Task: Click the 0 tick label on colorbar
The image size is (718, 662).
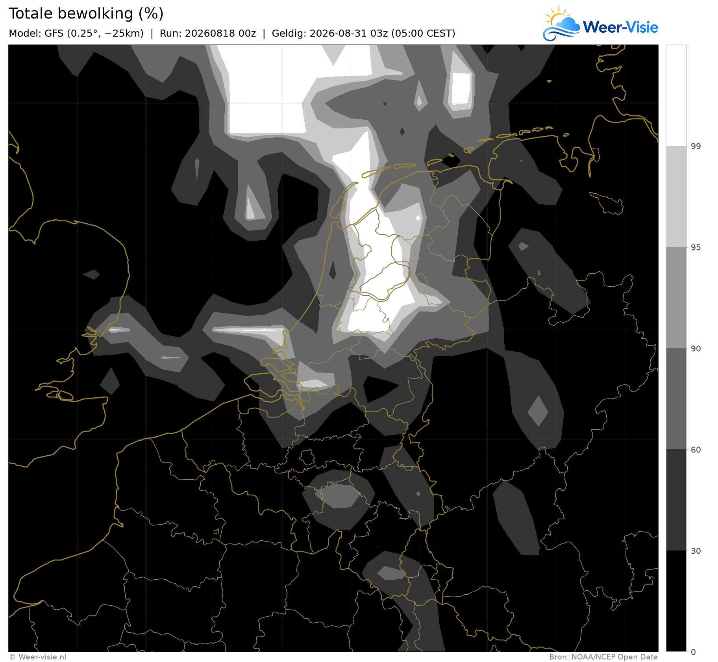Action: 694,652
